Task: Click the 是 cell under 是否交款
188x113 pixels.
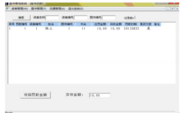Action: point(148,28)
